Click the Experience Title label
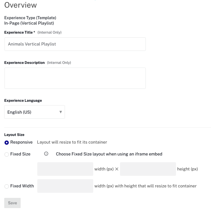Screen dimensions: 211x212 [x=20, y=33]
